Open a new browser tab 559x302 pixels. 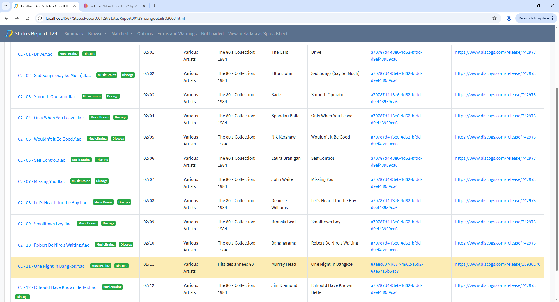154,6
